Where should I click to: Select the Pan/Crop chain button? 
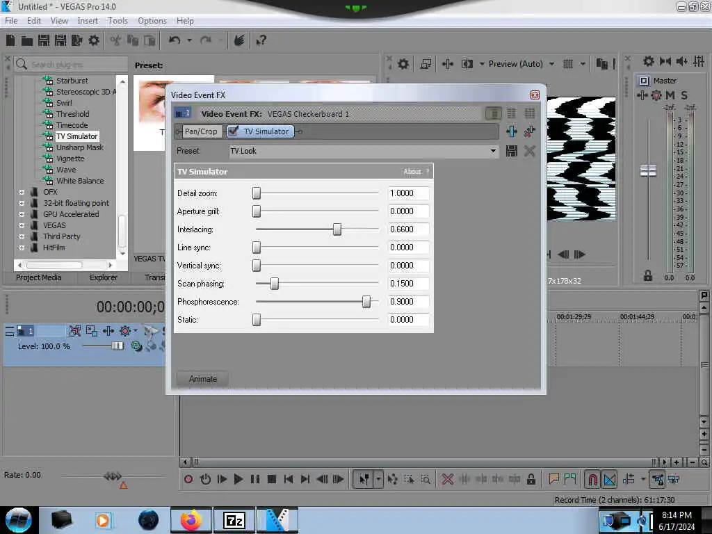point(201,131)
